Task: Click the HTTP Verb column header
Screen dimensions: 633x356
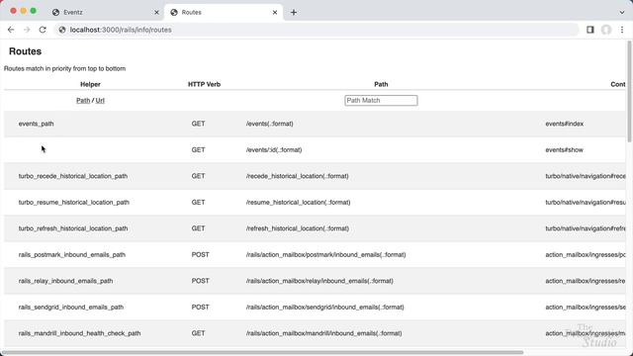Action: coord(205,84)
